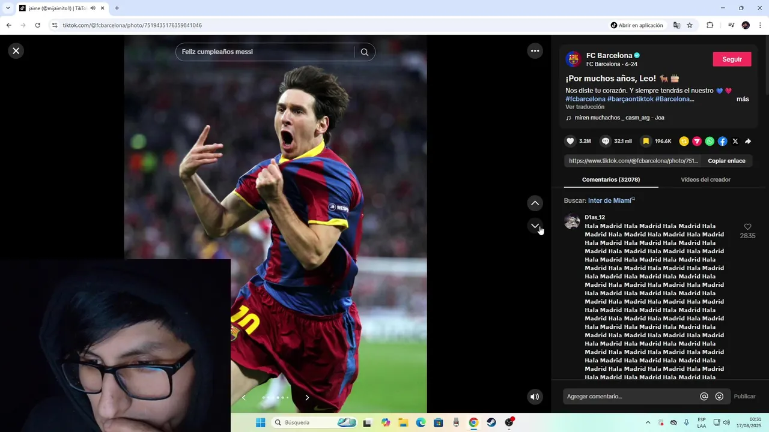Click the search magnifier icon beside 'Feliz cumpleaños messi'
Image resolution: width=769 pixels, height=432 pixels.
click(364, 52)
